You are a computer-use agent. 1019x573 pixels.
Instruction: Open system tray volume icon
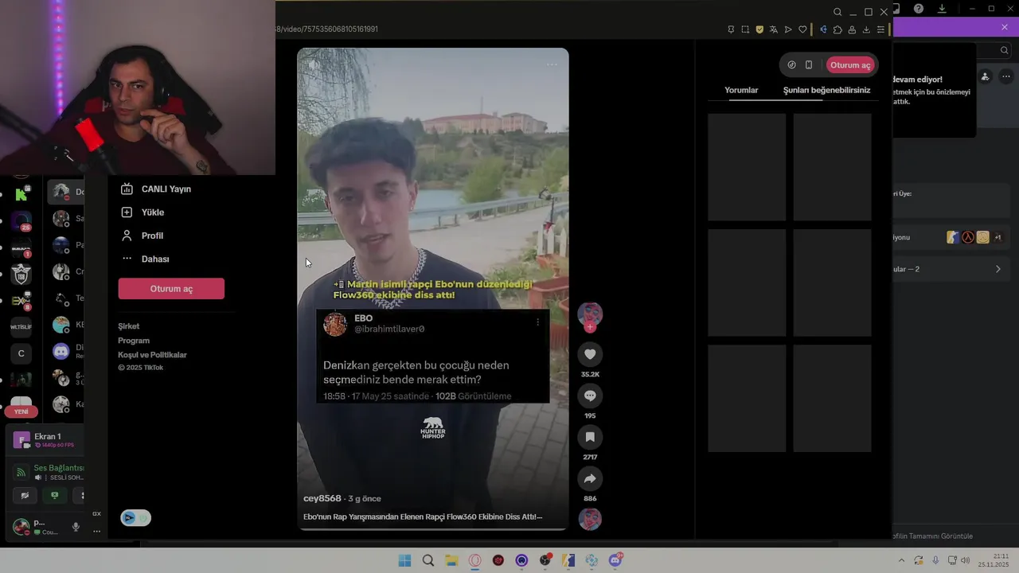pyautogui.click(x=966, y=560)
